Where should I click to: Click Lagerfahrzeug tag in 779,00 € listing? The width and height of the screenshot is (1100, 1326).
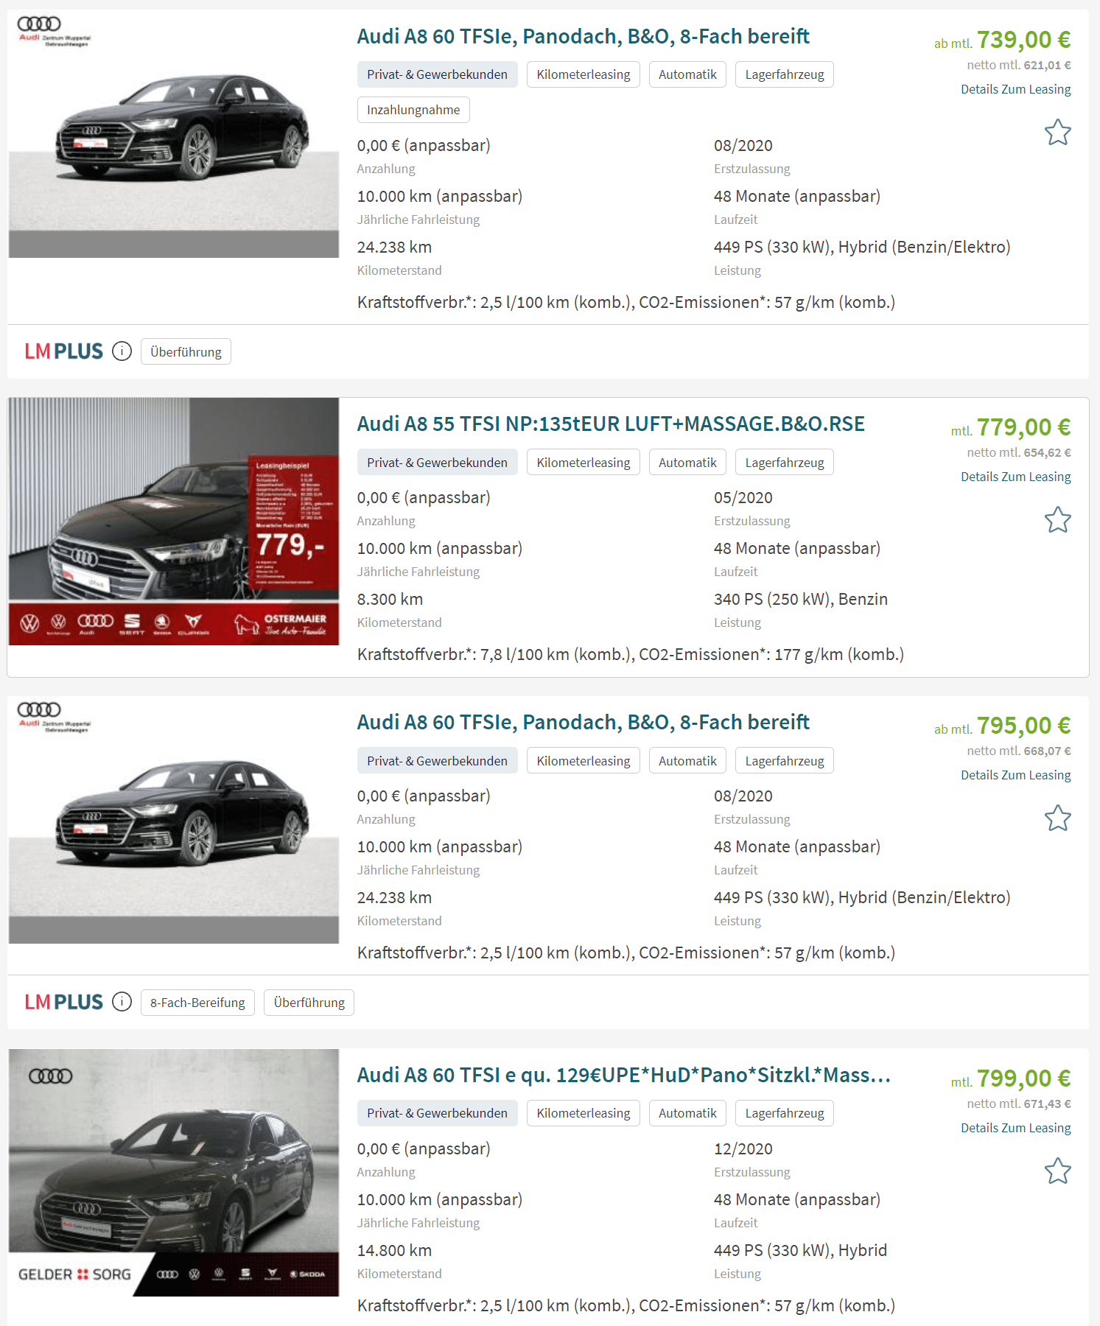pyautogui.click(x=784, y=462)
